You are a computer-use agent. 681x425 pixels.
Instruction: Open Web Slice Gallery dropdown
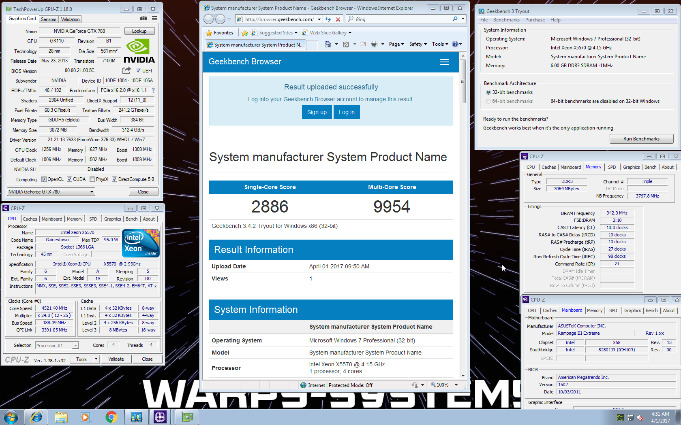[350, 33]
